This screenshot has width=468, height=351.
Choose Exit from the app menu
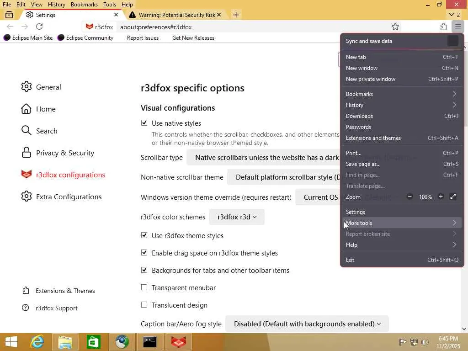coord(402,260)
